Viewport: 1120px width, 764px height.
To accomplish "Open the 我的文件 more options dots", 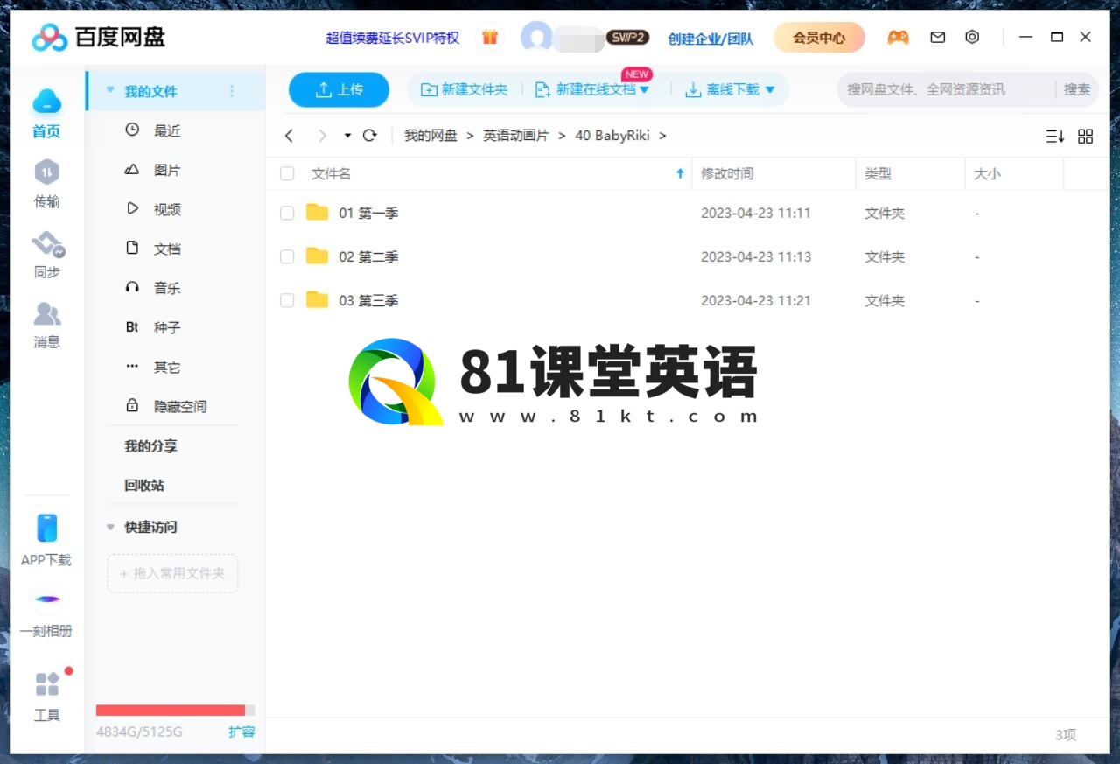I will point(232,91).
